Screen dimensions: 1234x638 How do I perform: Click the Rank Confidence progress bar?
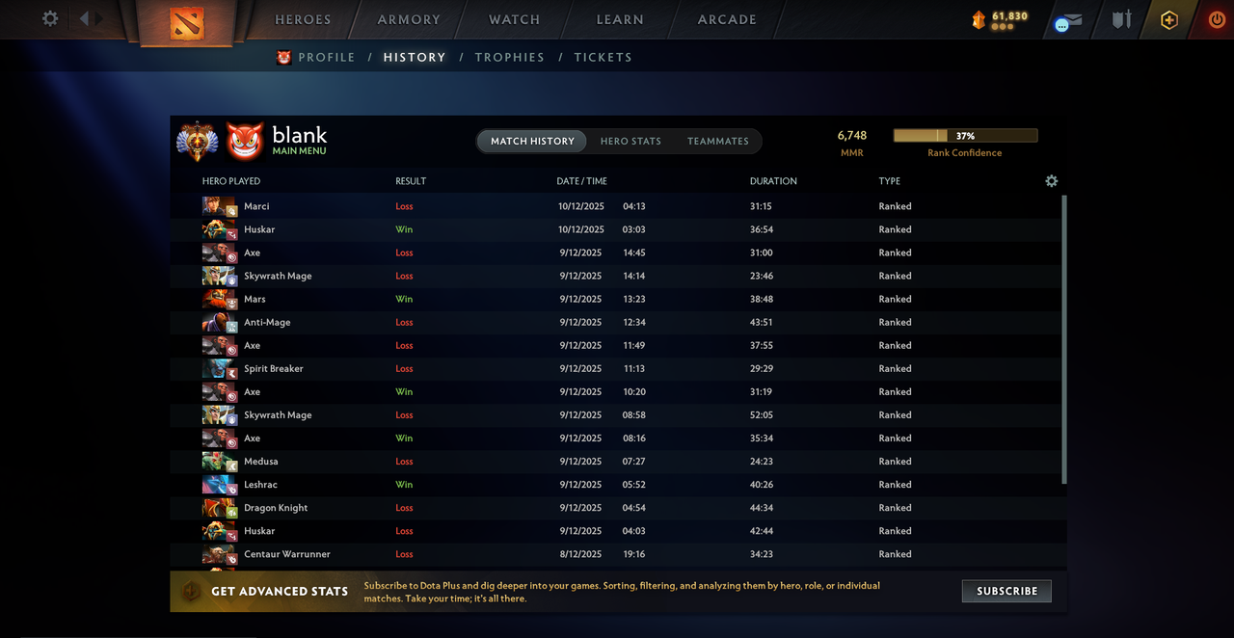coord(965,136)
